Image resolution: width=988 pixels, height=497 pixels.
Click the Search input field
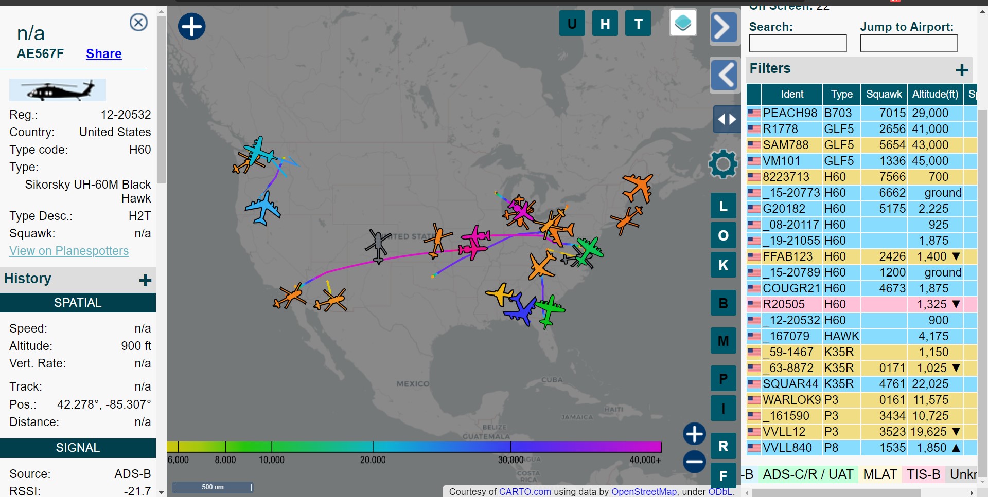[798, 43]
